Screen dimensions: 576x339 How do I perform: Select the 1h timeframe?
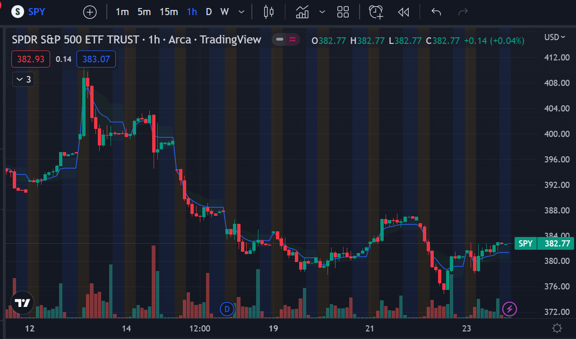[192, 12]
